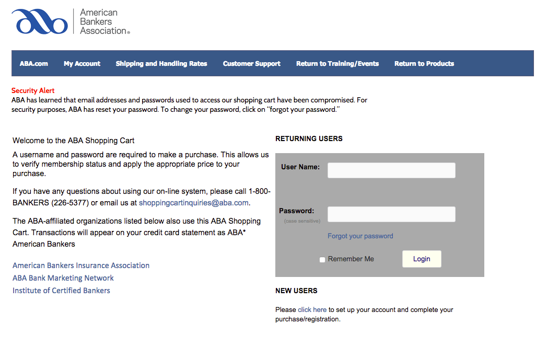Open American Bankers Insurance Association link

tap(81, 265)
